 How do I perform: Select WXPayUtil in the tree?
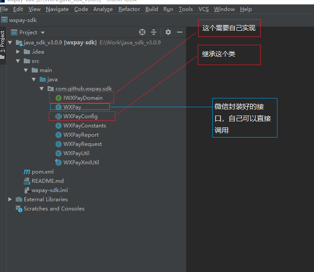76,153
